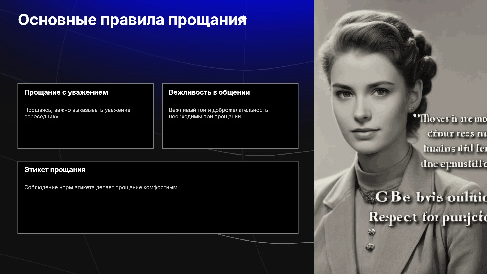Click the star icon beside the title
This screenshot has height=274, width=487.
244,19
